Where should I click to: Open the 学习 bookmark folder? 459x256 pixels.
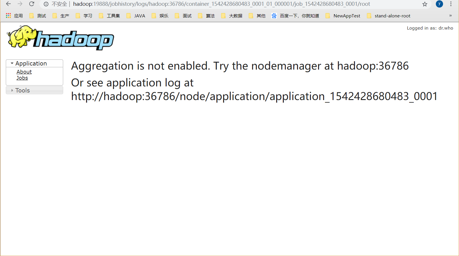click(x=84, y=16)
